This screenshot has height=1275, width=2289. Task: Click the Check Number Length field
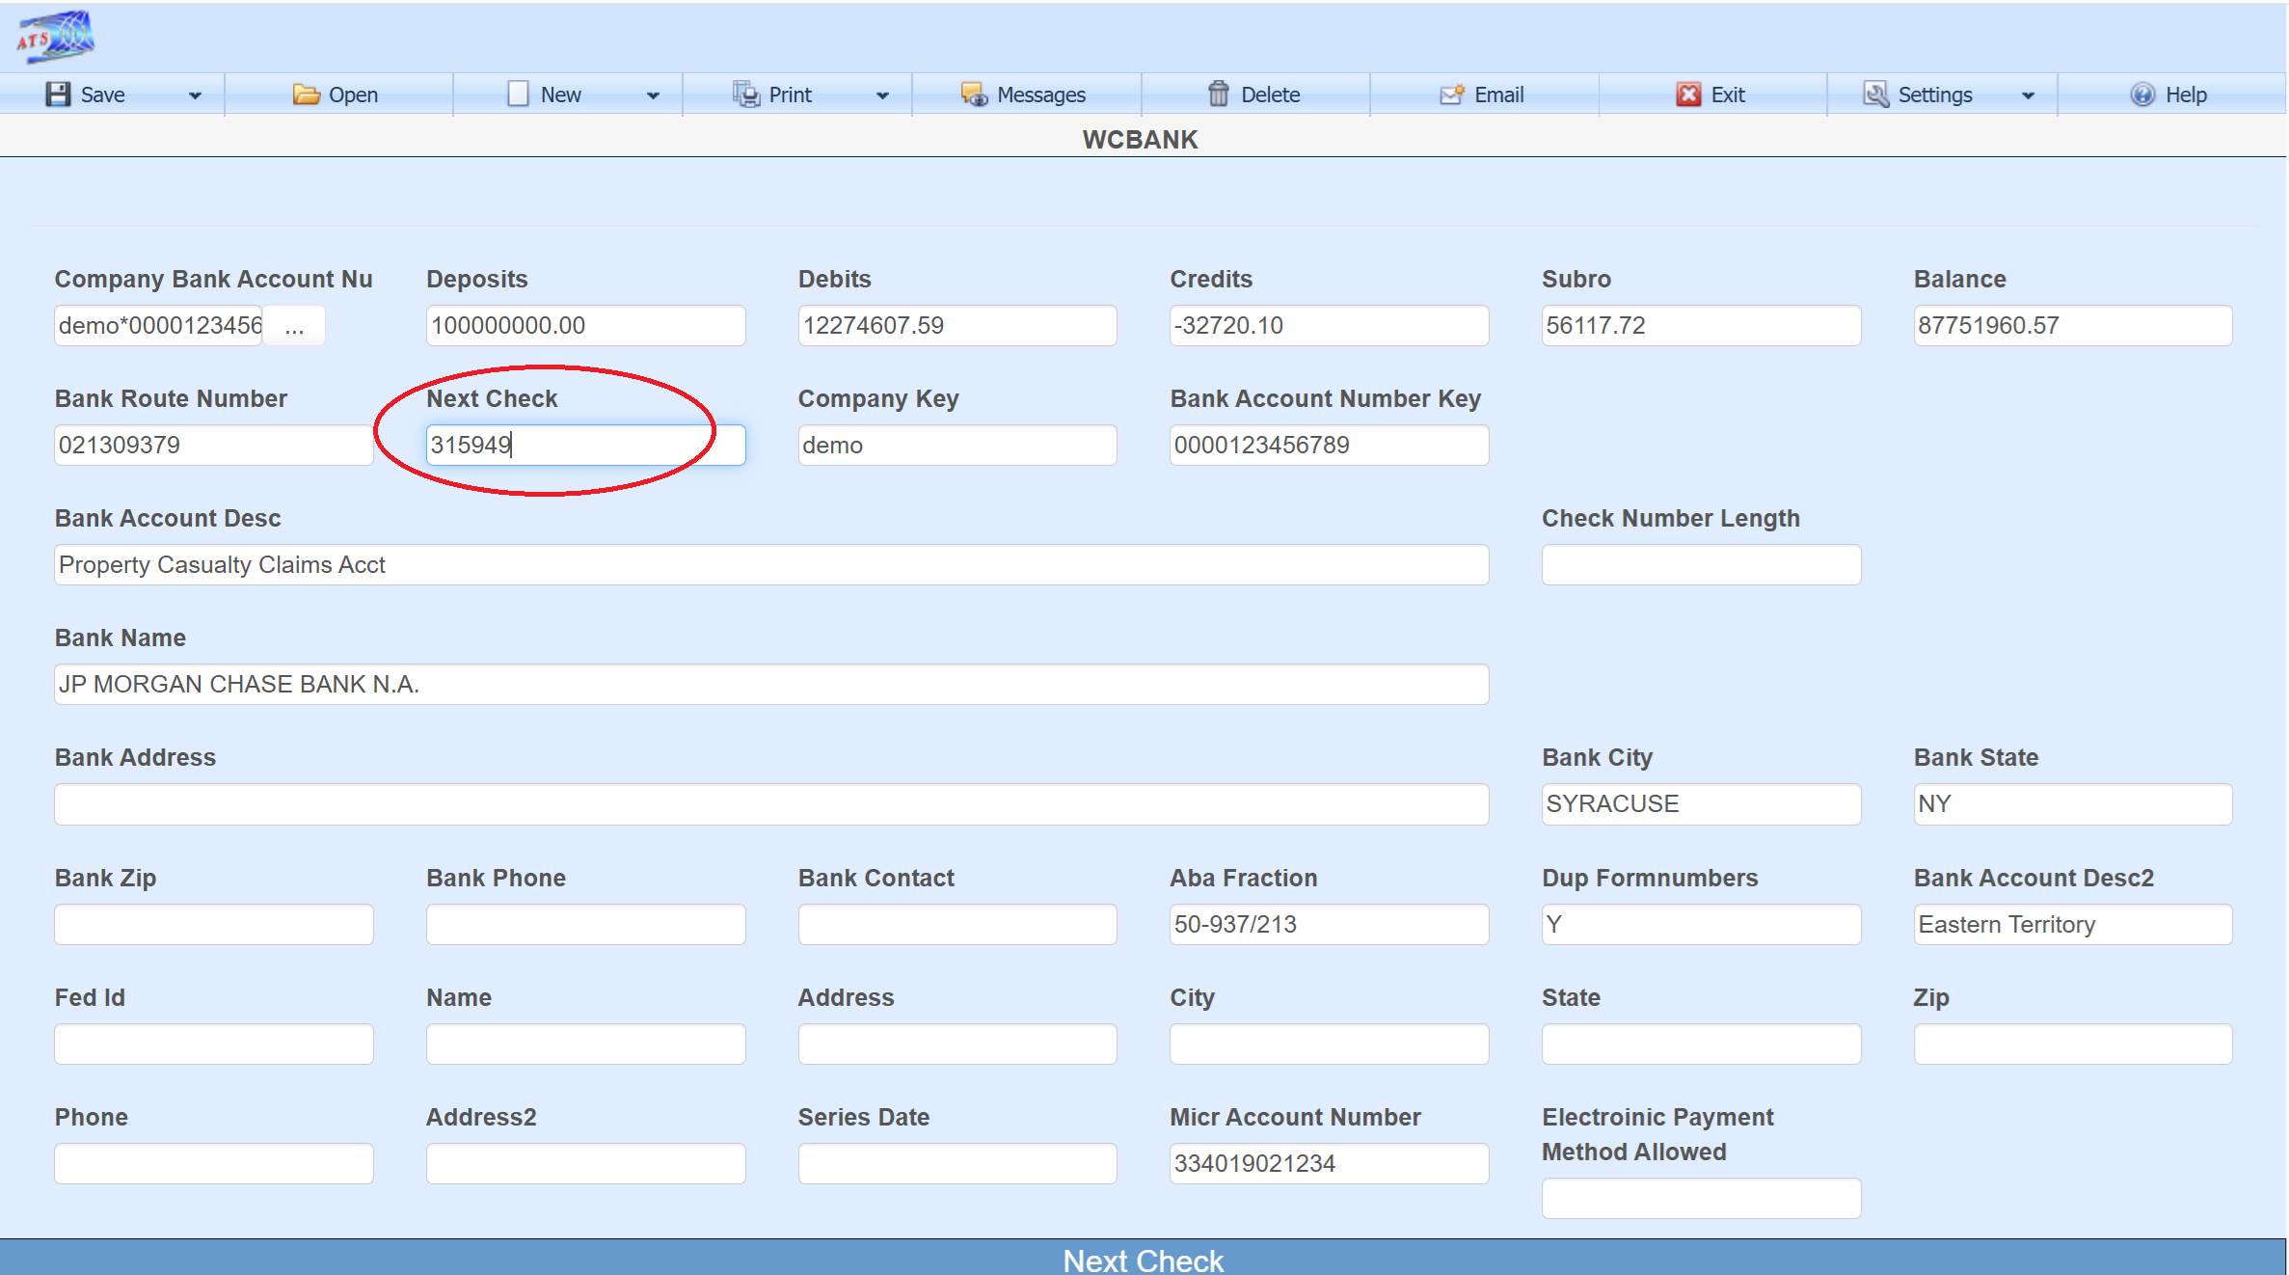click(x=1700, y=565)
